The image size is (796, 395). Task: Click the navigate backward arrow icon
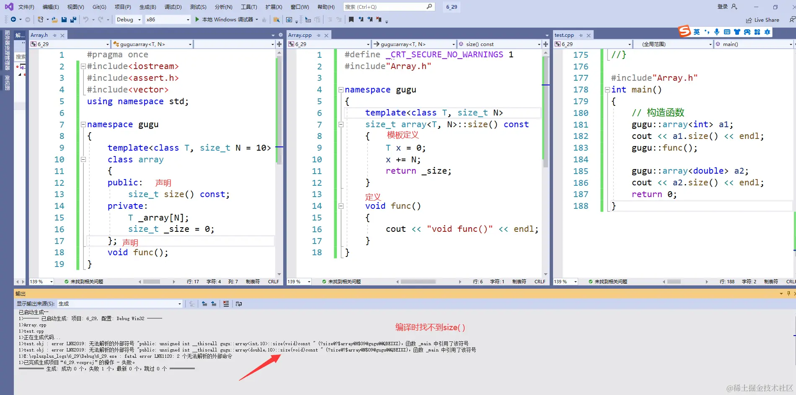[13, 20]
